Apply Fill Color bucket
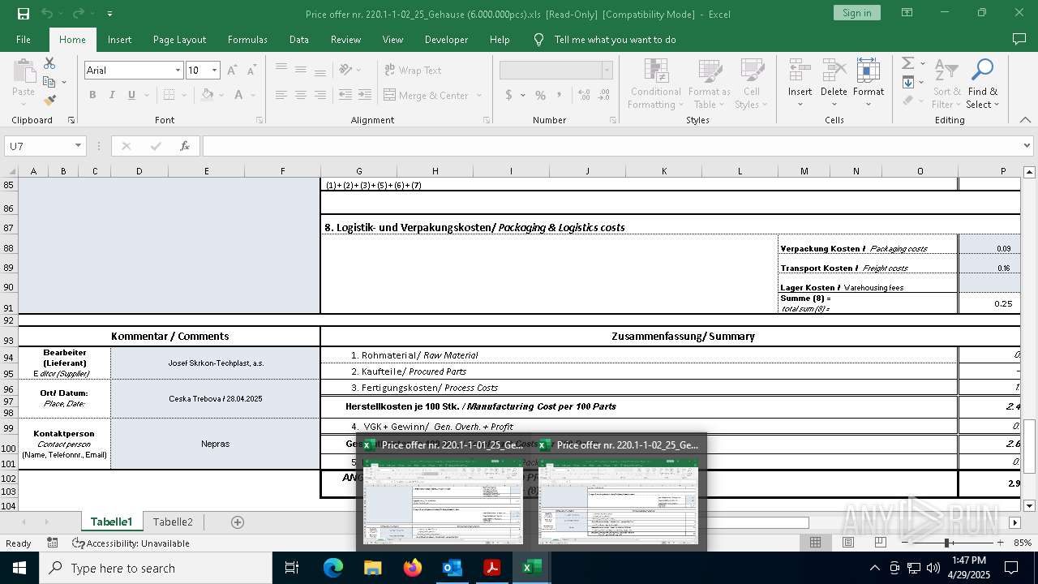1038x584 pixels. click(208, 95)
